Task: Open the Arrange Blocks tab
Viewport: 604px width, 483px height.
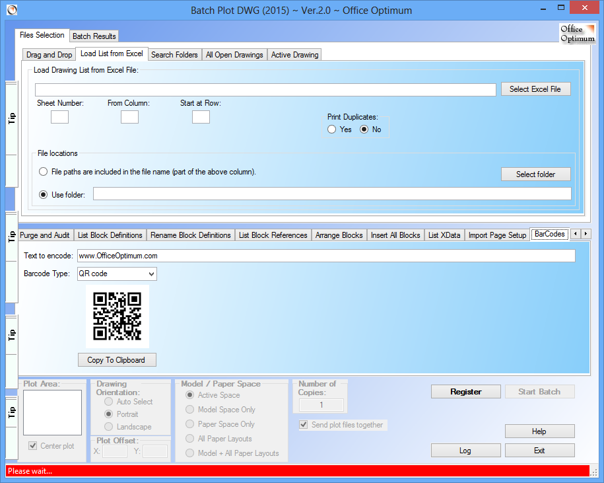Action: 339,235
